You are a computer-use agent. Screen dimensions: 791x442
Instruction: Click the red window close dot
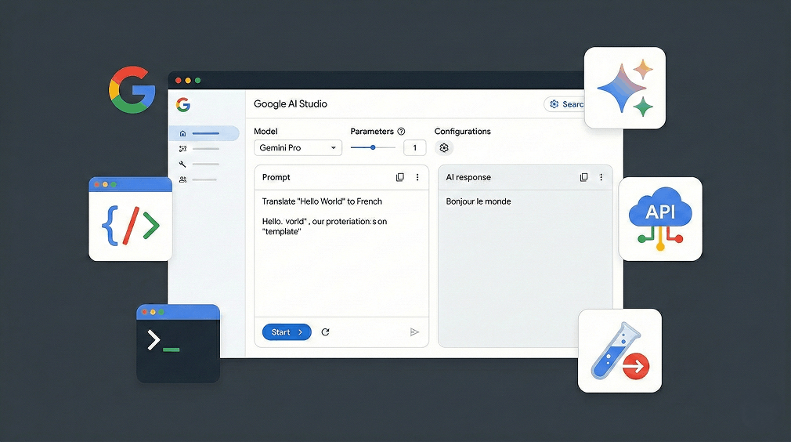pyautogui.click(x=178, y=80)
